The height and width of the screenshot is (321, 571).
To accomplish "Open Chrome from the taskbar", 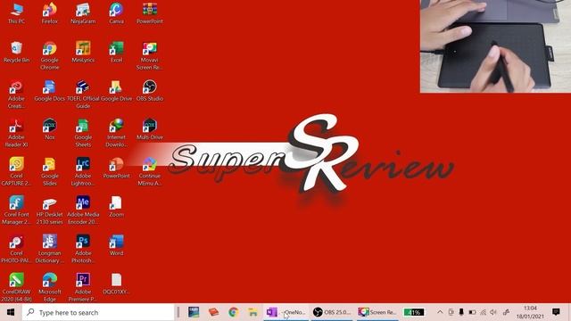I will pyautogui.click(x=234, y=312).
